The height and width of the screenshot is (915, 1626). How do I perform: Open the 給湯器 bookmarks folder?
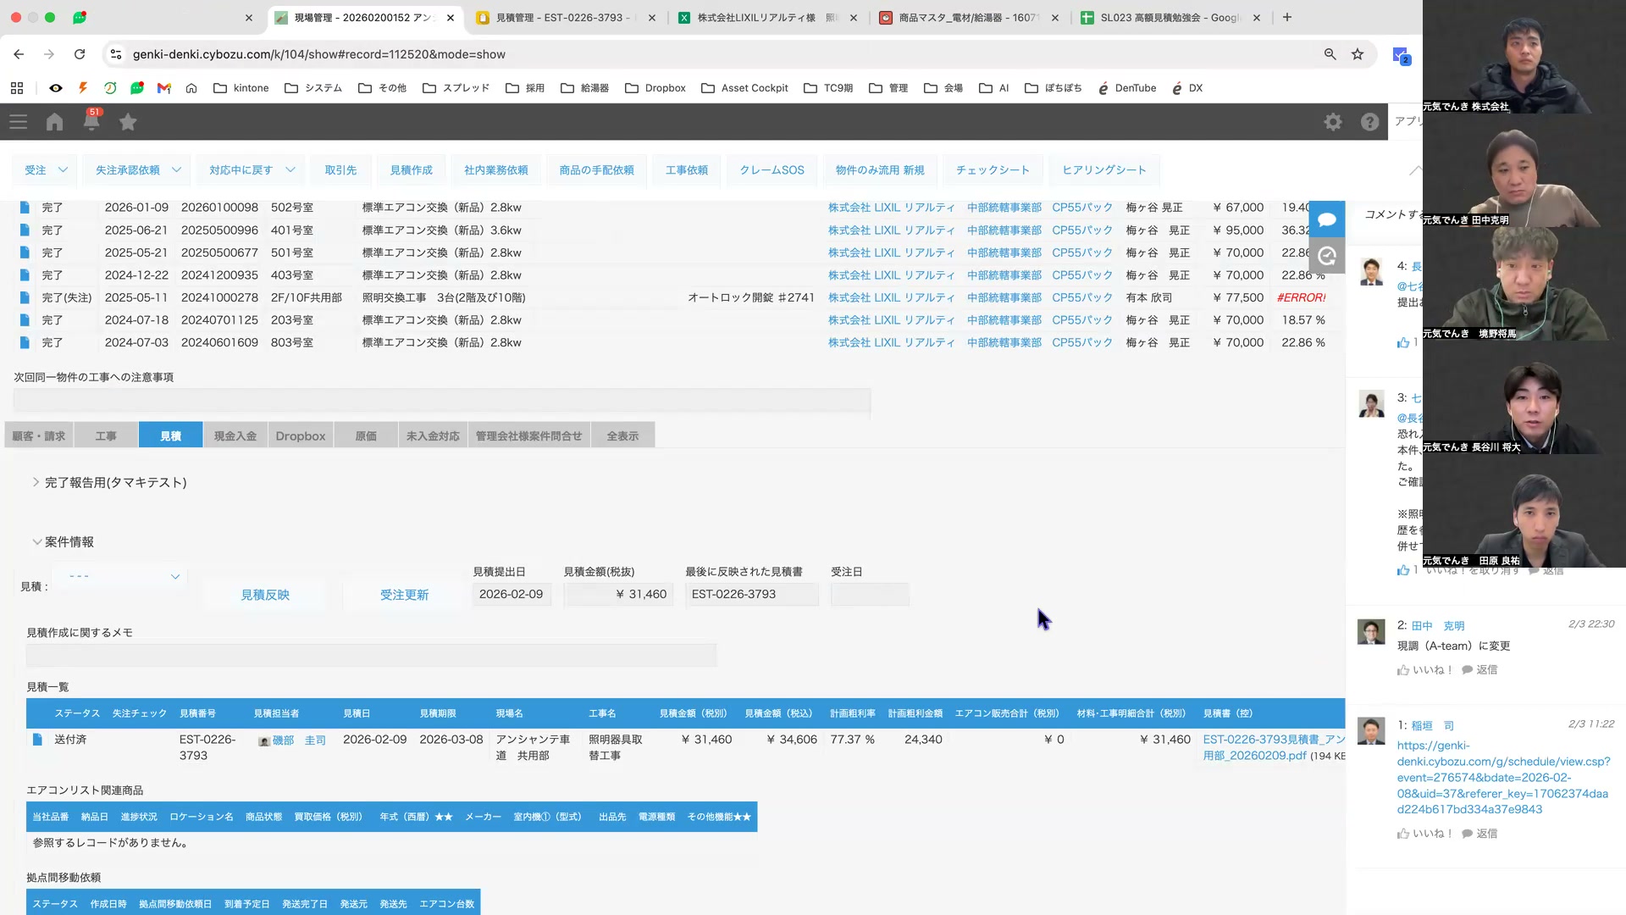coord(585,88)
